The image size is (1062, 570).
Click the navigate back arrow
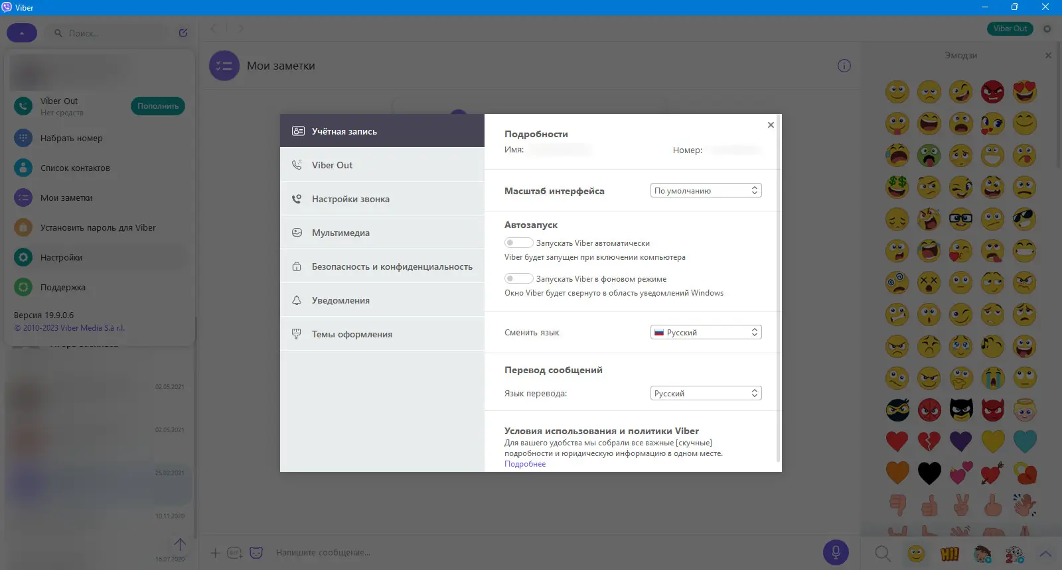213,28
